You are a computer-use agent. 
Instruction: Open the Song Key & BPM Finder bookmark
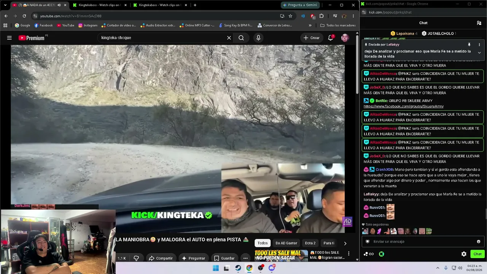[x=236, y=25]
